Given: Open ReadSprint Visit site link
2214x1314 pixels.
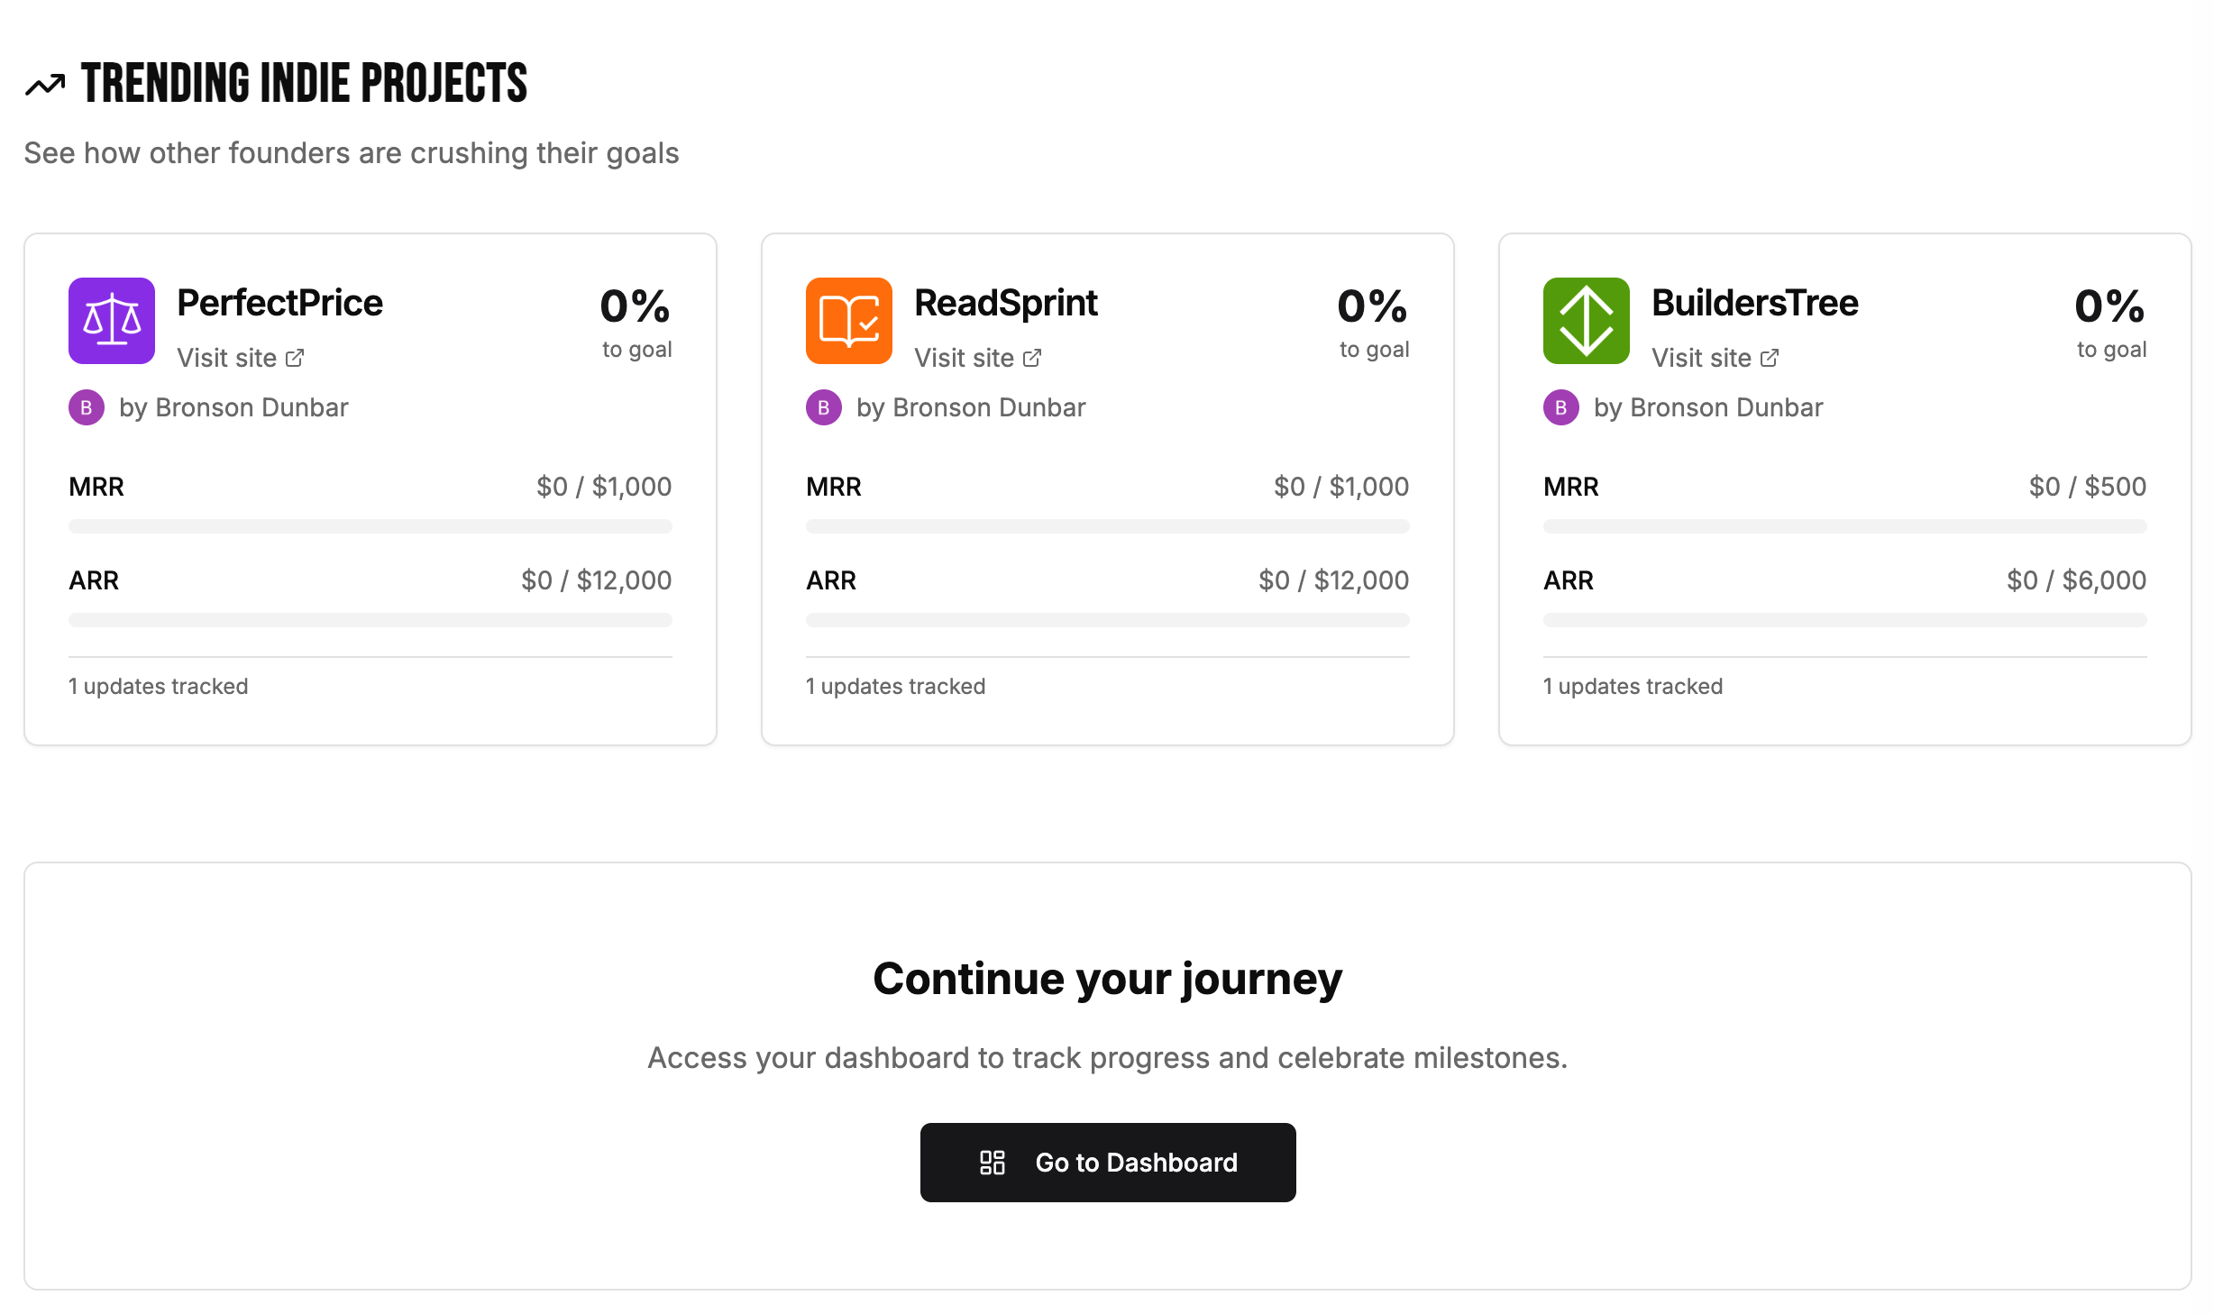Looking at the screenshot, I should [x=977, y=358].
